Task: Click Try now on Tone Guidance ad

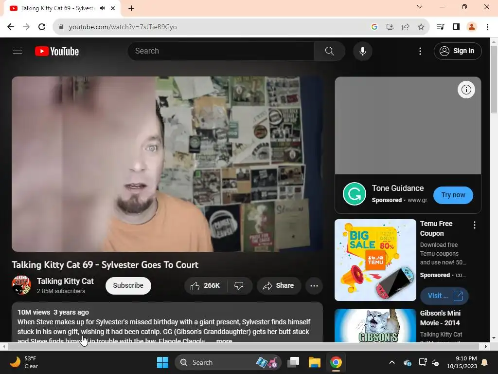Action: click(x=453, y=195)
